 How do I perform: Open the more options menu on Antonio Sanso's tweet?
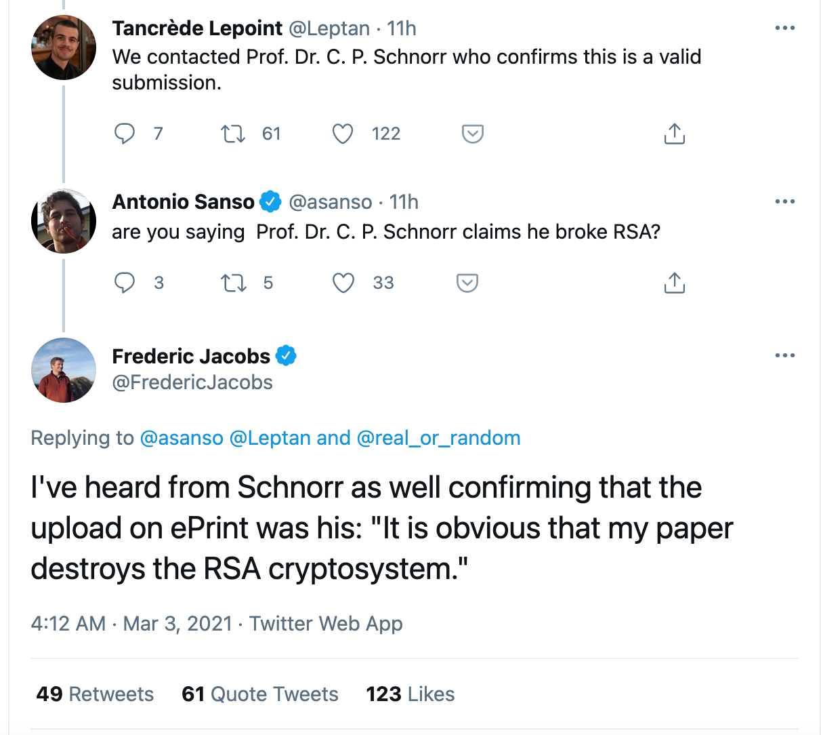[784, 201]
